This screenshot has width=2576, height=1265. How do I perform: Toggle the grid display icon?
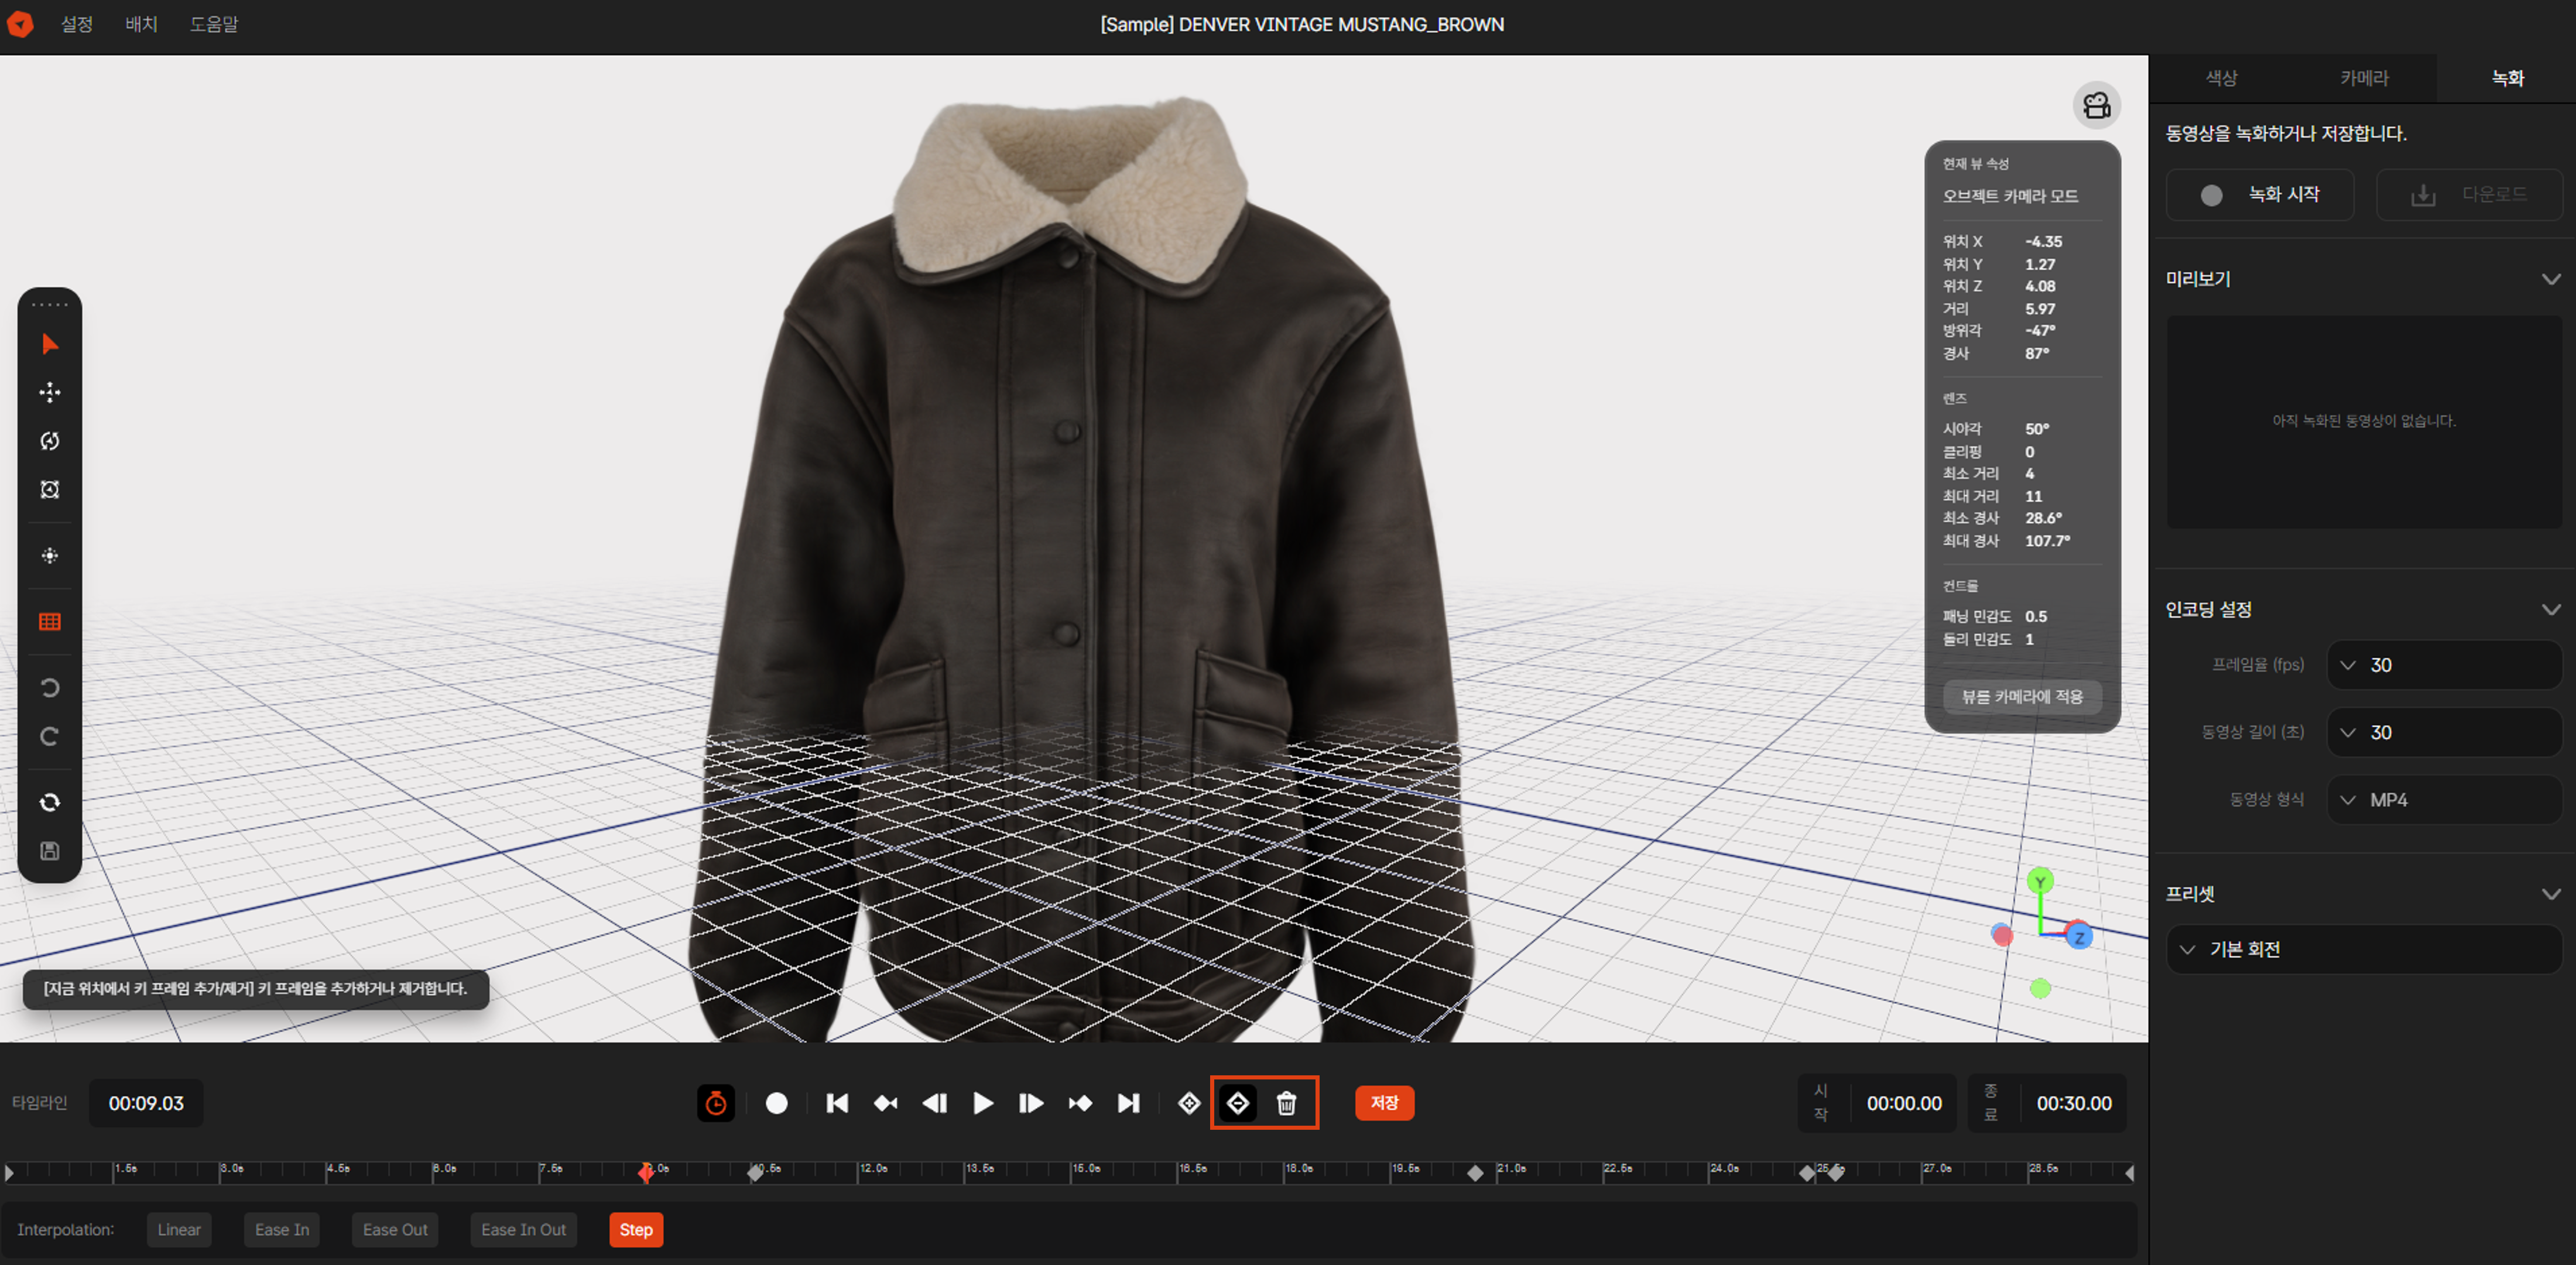pos(49,621)
